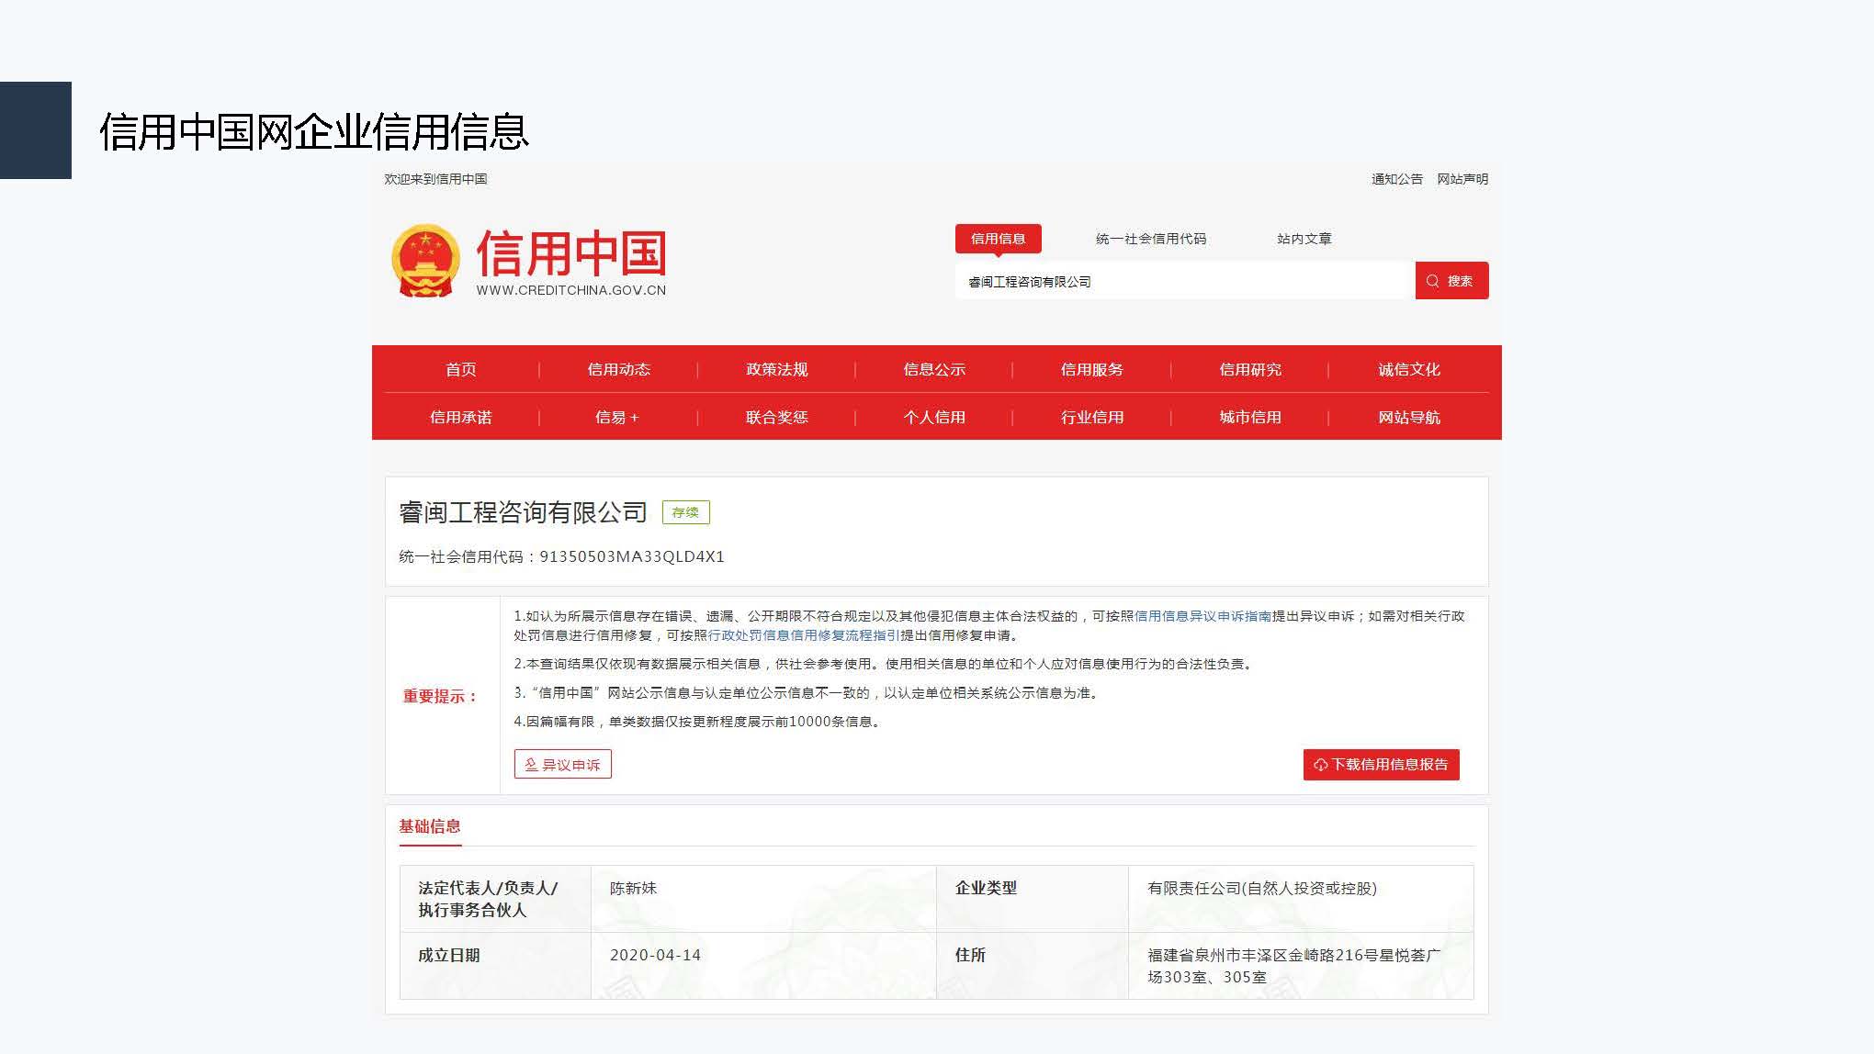Click the establishment date 2020-04-14
The width and height of the screenshot is (1874, 1054).
point(655,955)
